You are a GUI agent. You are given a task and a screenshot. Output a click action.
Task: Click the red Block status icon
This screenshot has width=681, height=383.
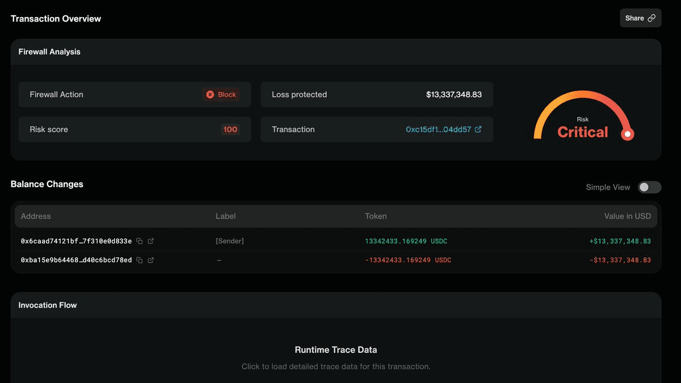210,95
